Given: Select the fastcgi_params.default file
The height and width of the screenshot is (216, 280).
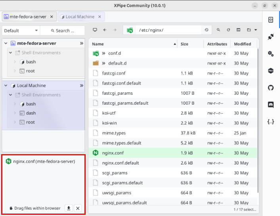Looking at the screenshot, I should click(173, 103).
